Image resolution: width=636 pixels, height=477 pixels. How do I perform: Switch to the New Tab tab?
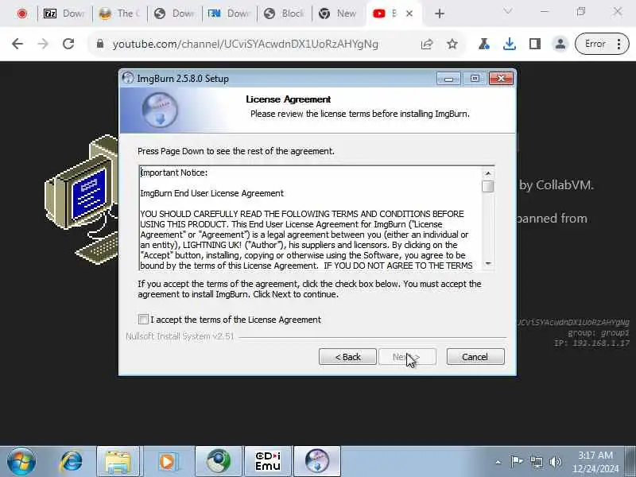pos(339,14)
